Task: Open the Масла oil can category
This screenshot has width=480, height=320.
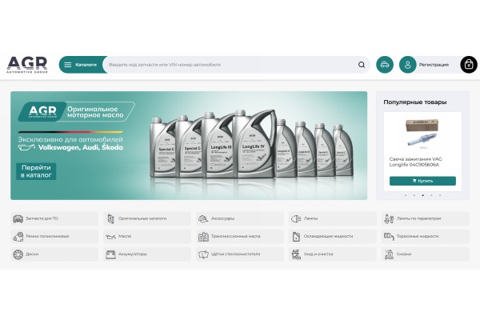Action: point(147,237)
